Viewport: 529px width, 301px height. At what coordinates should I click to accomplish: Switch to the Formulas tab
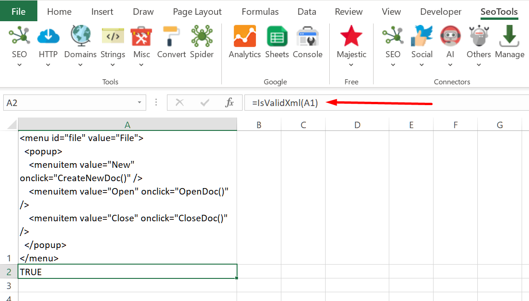coord(260,11)
